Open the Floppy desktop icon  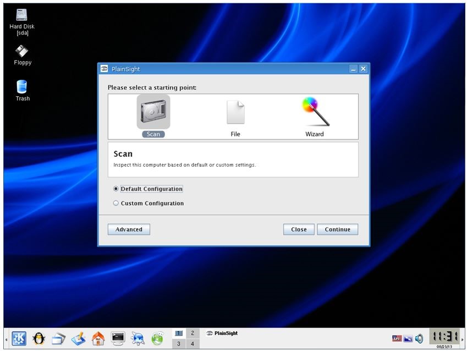pos(22,52)
